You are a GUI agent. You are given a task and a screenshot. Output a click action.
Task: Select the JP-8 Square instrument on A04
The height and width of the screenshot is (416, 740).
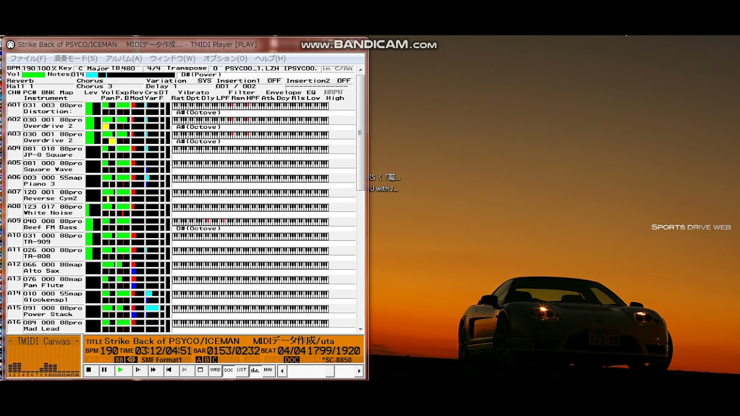point(48,155)
